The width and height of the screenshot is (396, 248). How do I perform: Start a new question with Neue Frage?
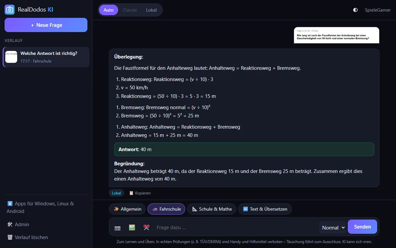(x=46, y=25)
